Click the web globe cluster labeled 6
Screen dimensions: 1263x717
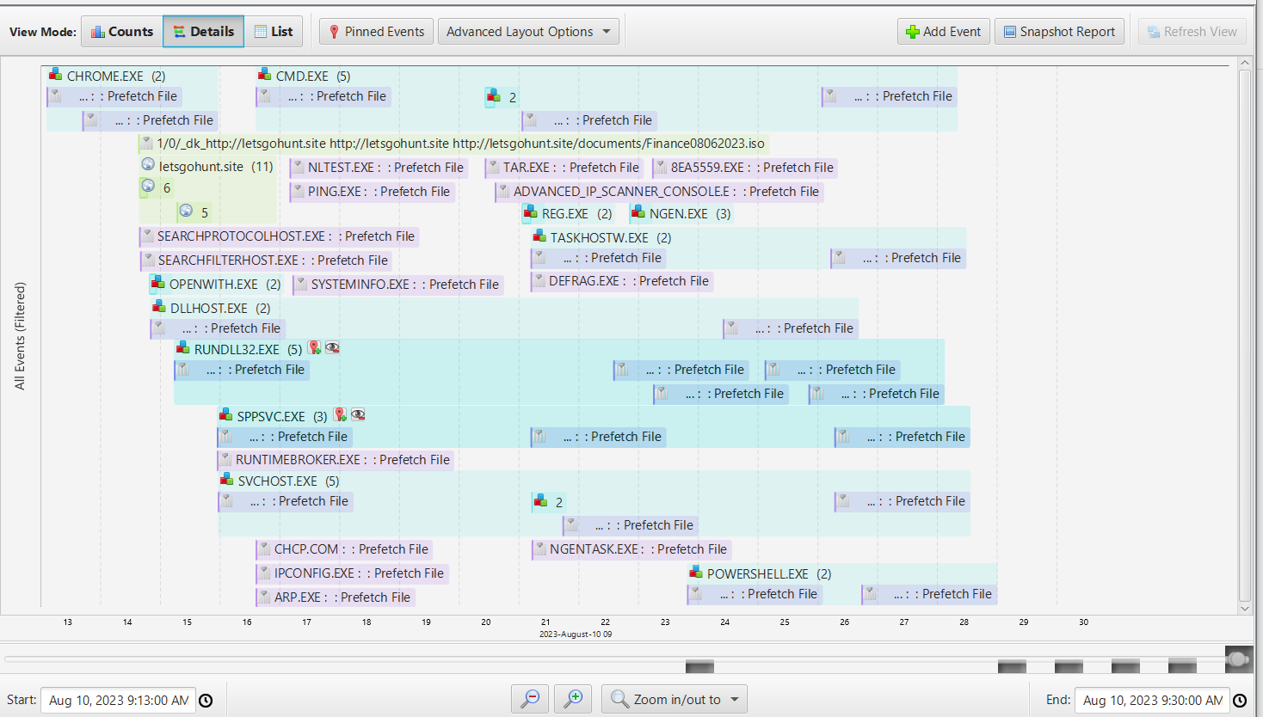click(148, 187)
